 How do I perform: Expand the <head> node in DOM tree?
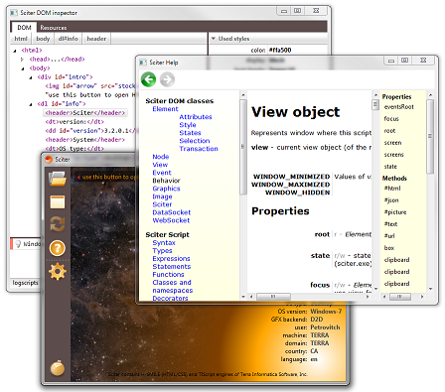[22, 60]
